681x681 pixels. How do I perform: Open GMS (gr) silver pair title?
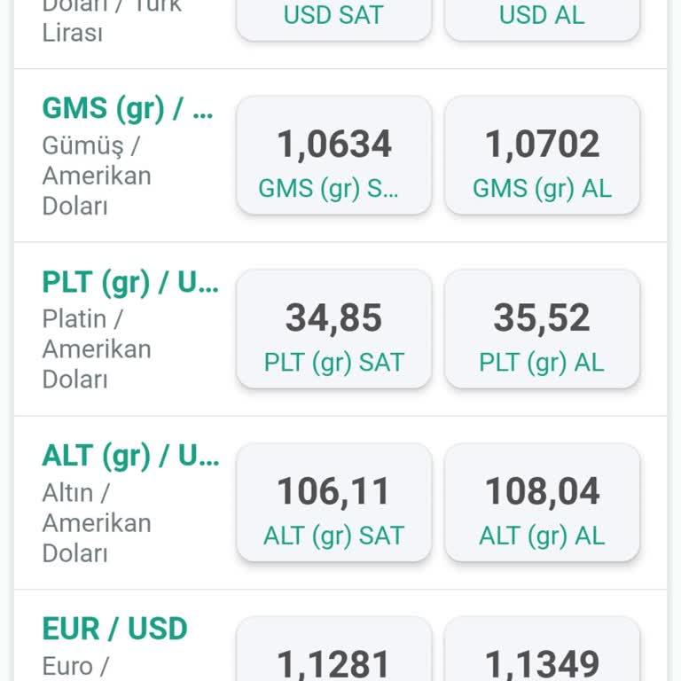128,108
